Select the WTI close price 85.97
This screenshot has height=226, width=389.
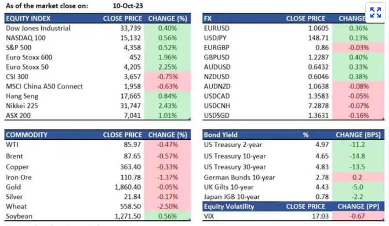pos(133,144)
